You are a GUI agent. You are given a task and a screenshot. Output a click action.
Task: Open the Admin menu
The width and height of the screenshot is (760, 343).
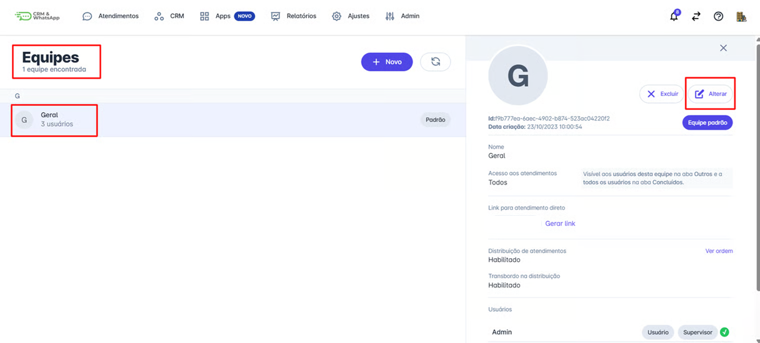402,16
